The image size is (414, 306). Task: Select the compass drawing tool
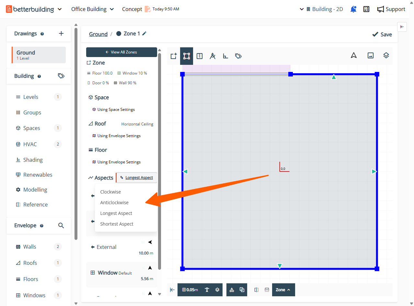pos(213,56)
